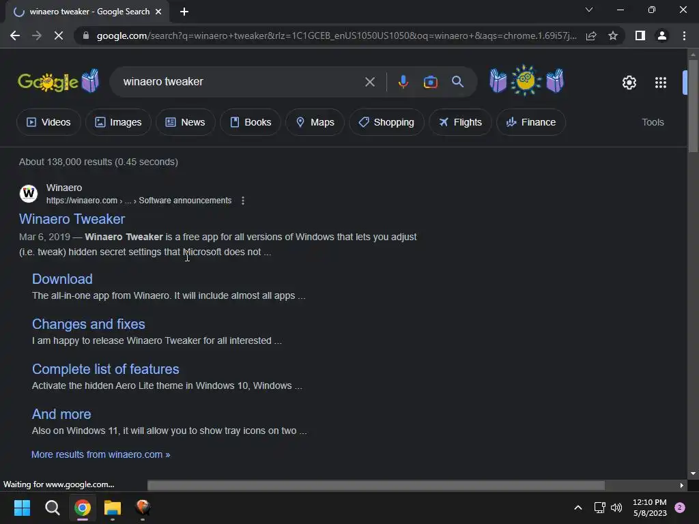This screenshot has width=699, height=524.
Task: Open the tab search chevron
Action: pyautogui.click(x=589, y=10)
